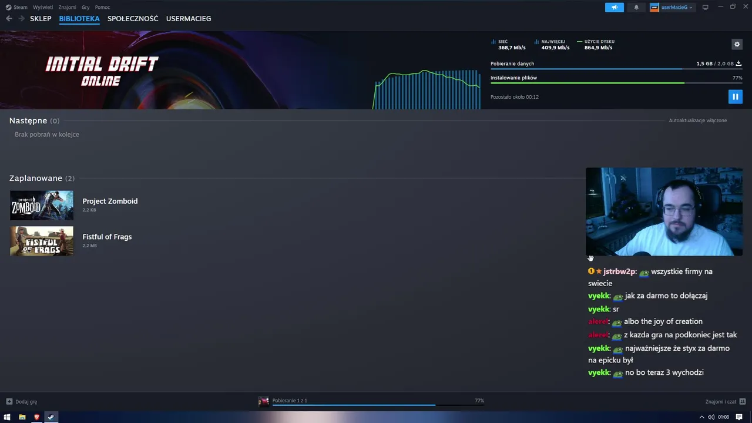The width and height of the screenshot is (752, 423).
Task: Click the NAJWIĘCEJ peak speed stat
Action: coord(552,45)
